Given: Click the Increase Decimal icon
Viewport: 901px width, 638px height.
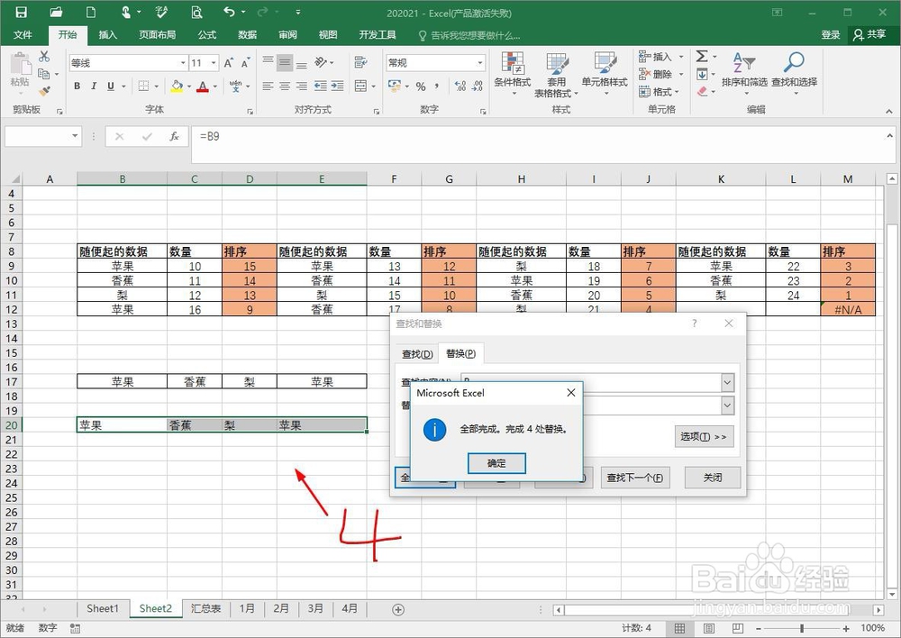Looking at the screenshot, I should [460, 87].
